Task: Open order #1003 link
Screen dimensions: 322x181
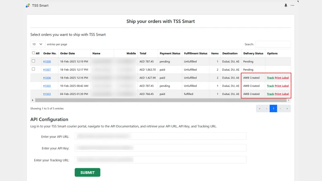Action: [47, 94]
